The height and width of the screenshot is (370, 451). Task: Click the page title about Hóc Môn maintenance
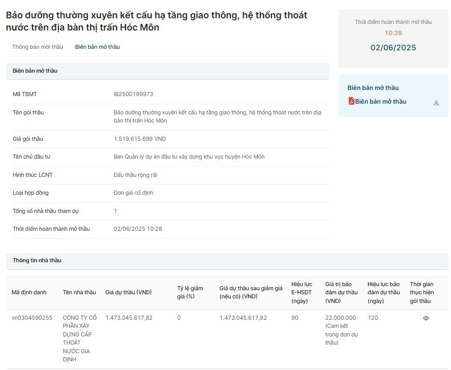click(157, 21)
